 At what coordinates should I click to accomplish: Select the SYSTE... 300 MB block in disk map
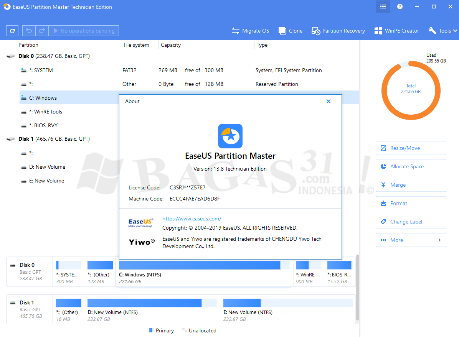pos(68,272)
